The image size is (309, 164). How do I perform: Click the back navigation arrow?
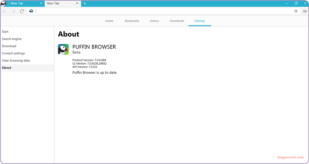pos(4,11)
